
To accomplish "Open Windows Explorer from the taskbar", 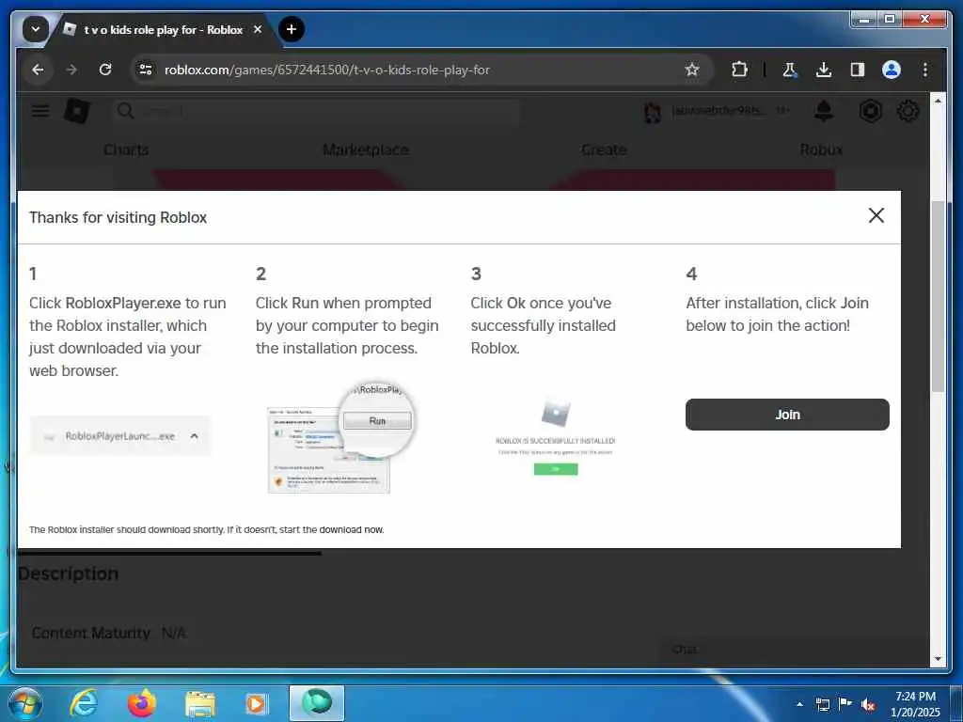I will click(x=199, y=703).
